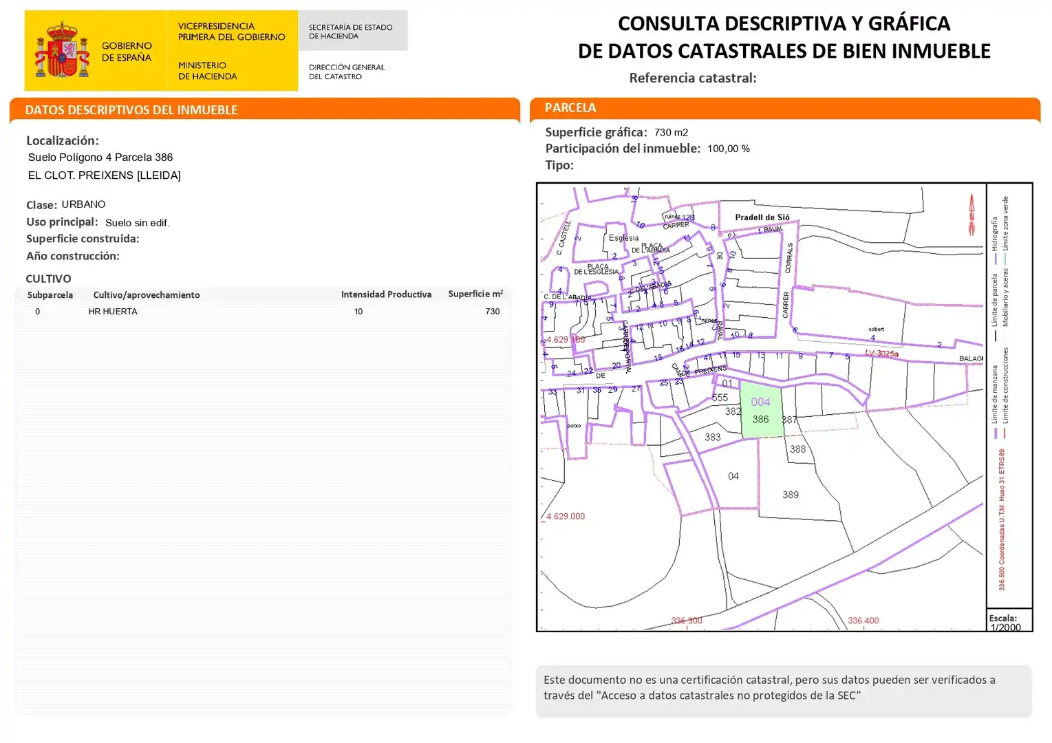Click the 'Cultivo/aprovechamiento' column header

click(147, 295)
